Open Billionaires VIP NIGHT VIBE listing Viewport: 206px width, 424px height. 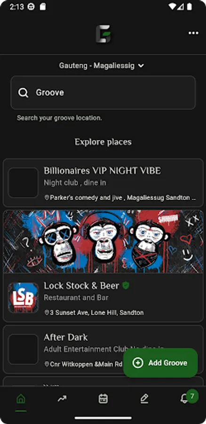coord(103,183)
